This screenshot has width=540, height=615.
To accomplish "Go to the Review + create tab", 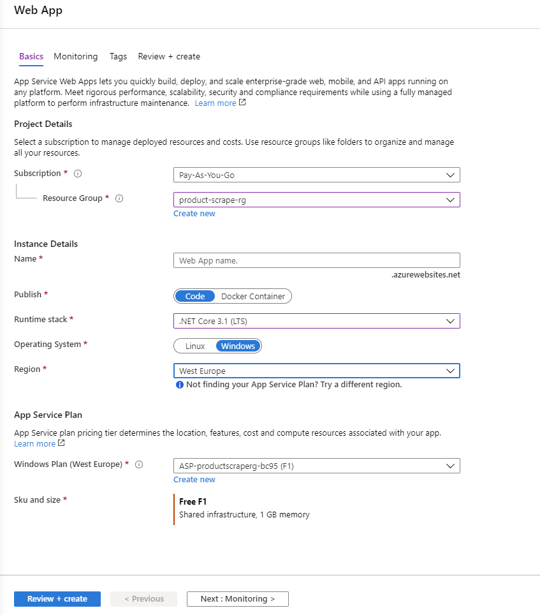I will (169, 57).
